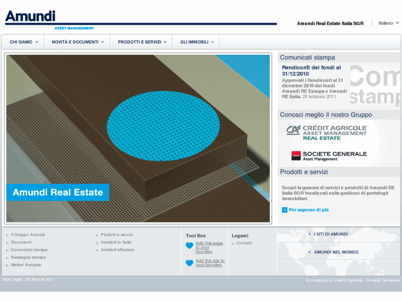Click Add this page to your favorites

(x=209, y=247)
